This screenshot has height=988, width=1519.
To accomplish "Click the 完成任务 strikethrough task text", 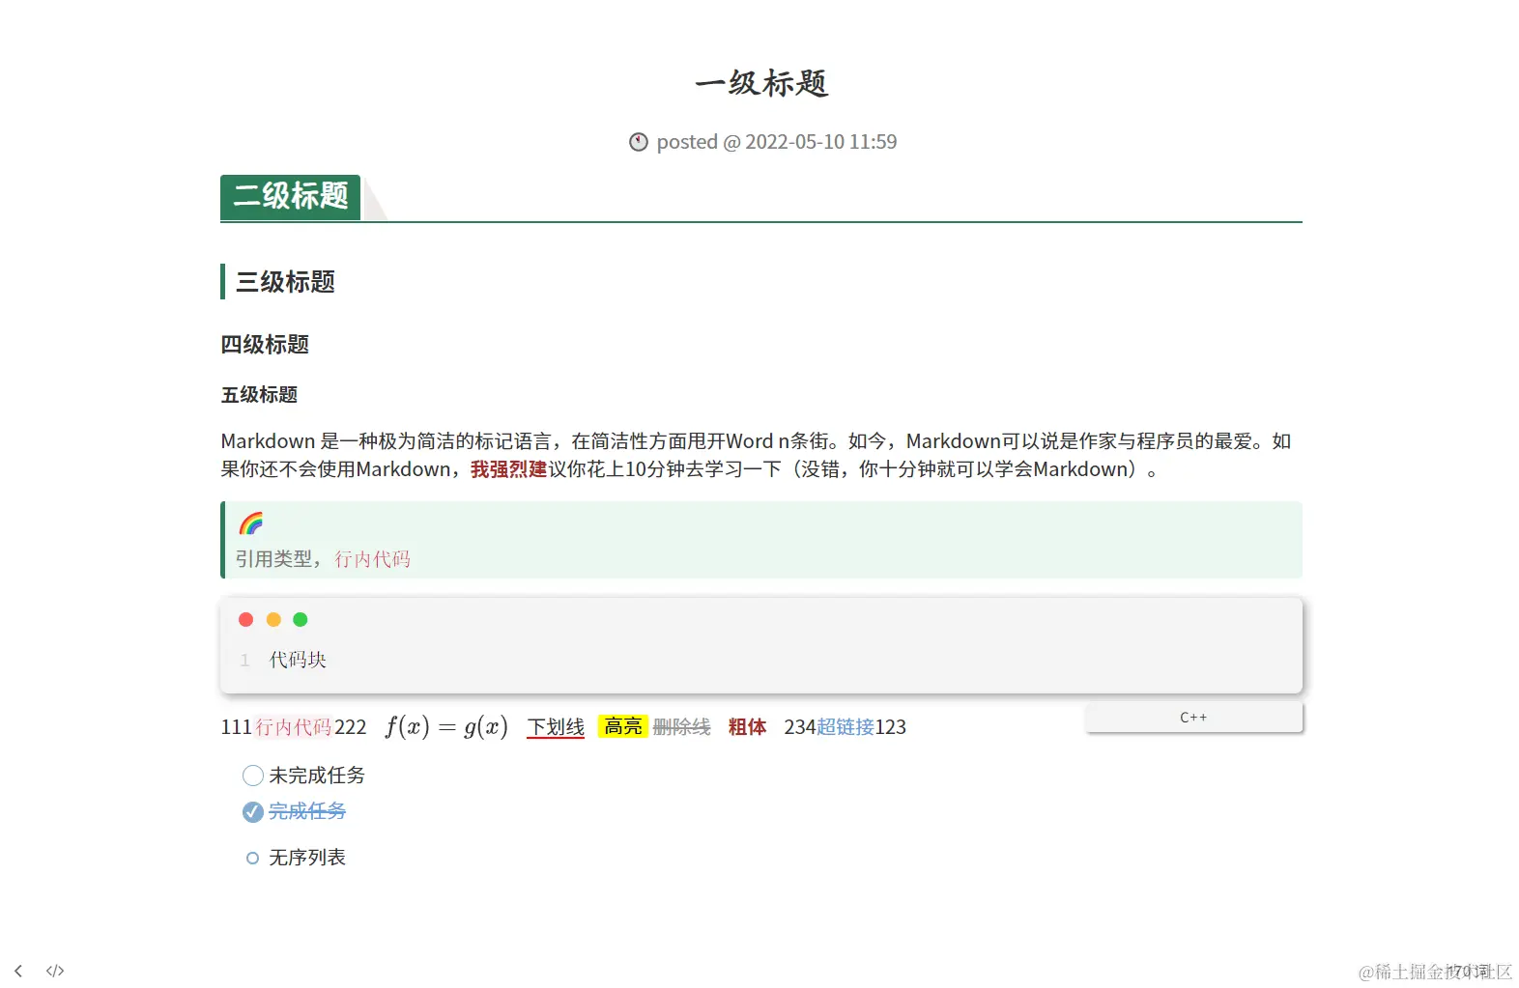I will pos(307,811).
